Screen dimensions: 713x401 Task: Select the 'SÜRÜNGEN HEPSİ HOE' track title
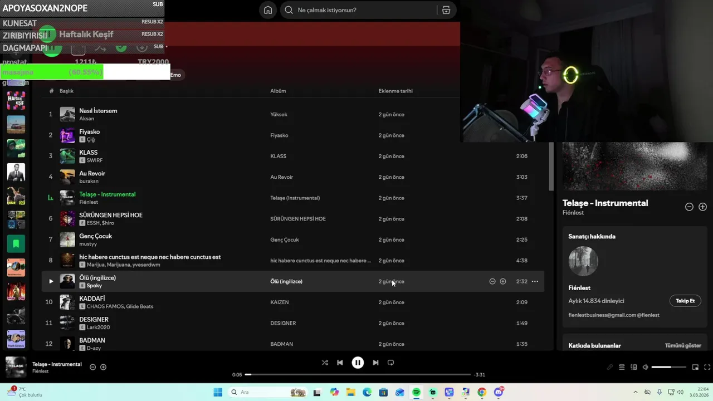111,215
